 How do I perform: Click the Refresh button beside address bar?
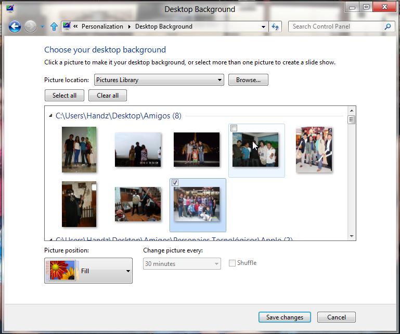point(276,26)
